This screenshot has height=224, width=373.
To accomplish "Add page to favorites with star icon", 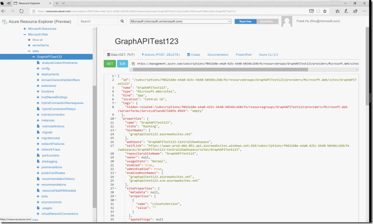I will (325, 11).
